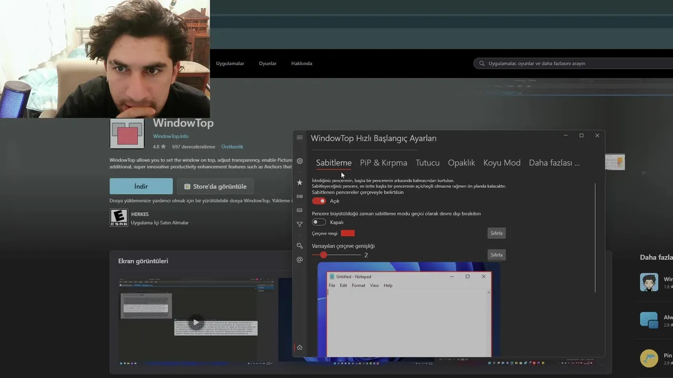The height and width of the screenshot is (378, 673).
Task: Go to the home icon in WindowTop sidebar
Action: pyautogui.click(x=300, y=347)
